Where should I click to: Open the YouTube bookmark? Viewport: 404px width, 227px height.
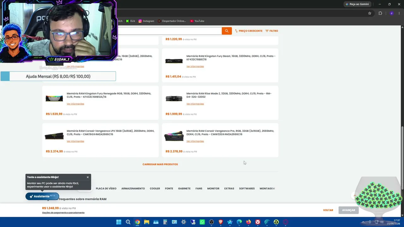(x=197, y=21)
